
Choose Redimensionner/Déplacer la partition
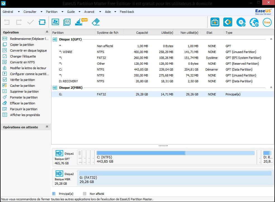[26, 39]
